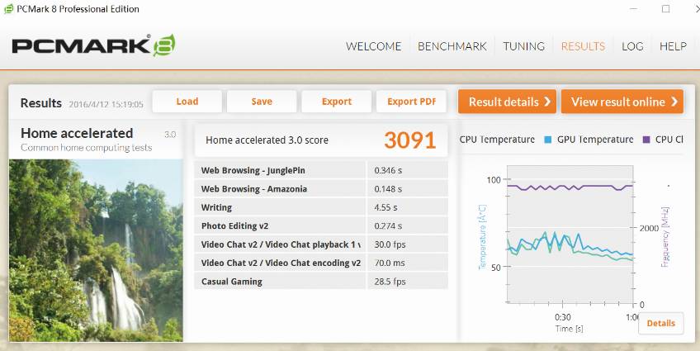Select the Writing test row
Viewport: 700px width, 351px height.
(x=321, y=207)
